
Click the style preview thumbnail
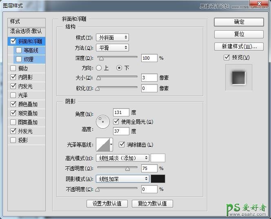238,77
